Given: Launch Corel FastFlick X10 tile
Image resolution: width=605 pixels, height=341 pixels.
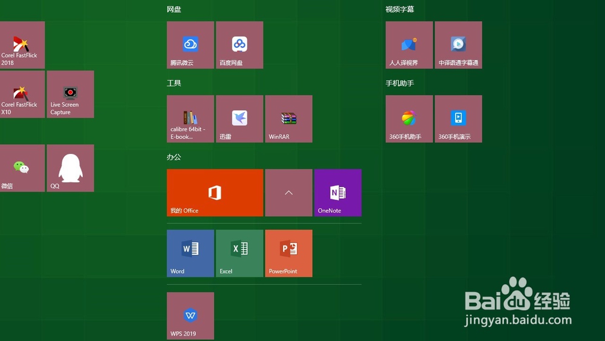Looking at the screenshot, I should coord(22,94).
